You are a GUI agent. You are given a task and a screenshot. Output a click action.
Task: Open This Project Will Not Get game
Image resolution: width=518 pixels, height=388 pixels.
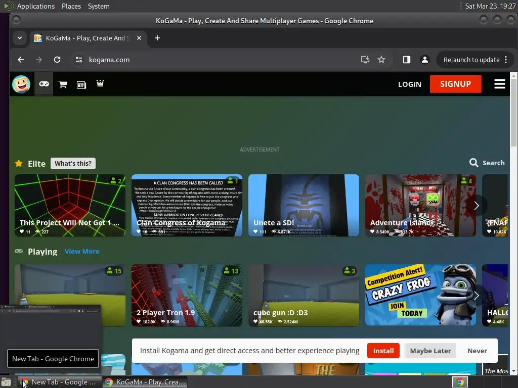[70, 205]
